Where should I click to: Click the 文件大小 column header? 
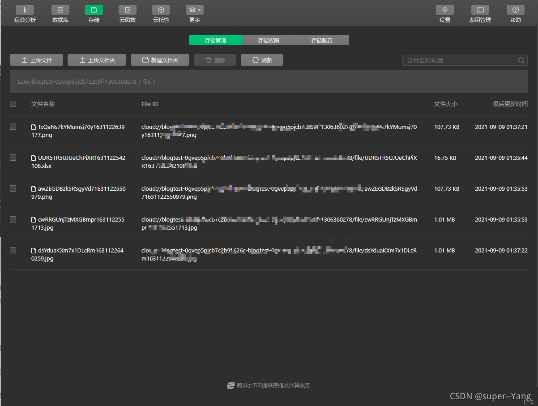(x=446, y=104)
